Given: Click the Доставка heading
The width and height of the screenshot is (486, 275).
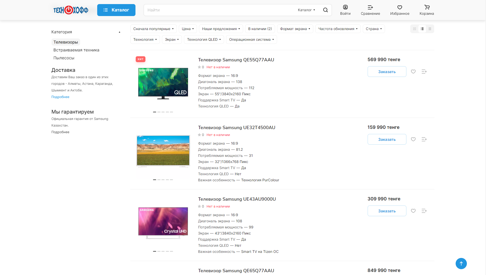Looking at the screenshot, I should pyautogui.click(x=63, y=70).
